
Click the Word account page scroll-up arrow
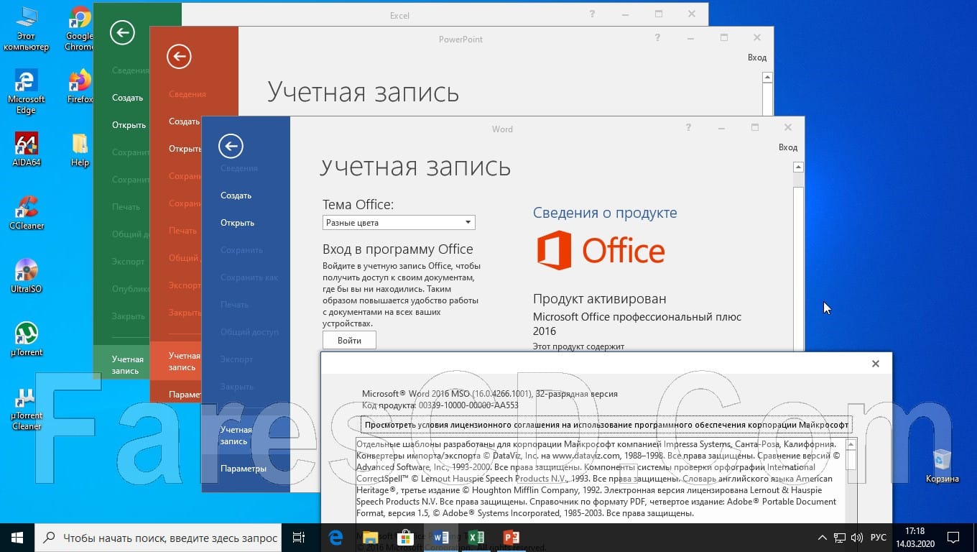pyautogui.click(x=798, y=167)
